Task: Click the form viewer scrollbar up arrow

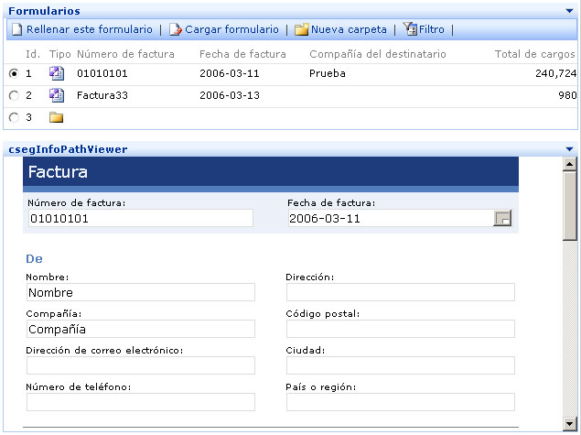Action: pos(569,164)
